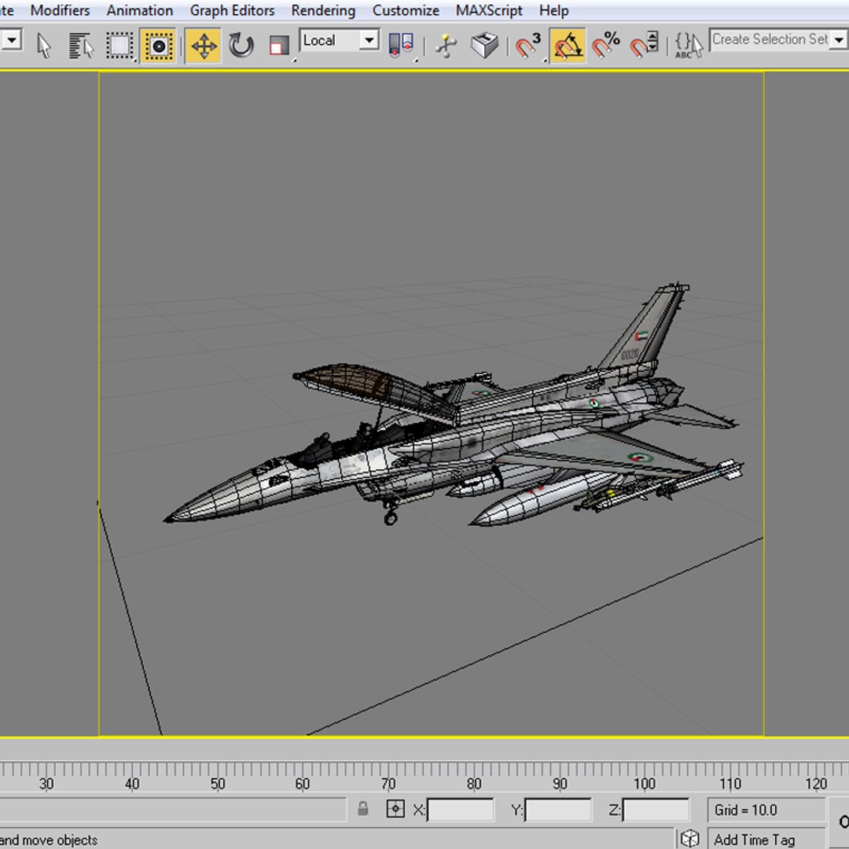Click frame 70 on the time ruler
This screenshot has height=849, width=849.
(x=388, y=784)
